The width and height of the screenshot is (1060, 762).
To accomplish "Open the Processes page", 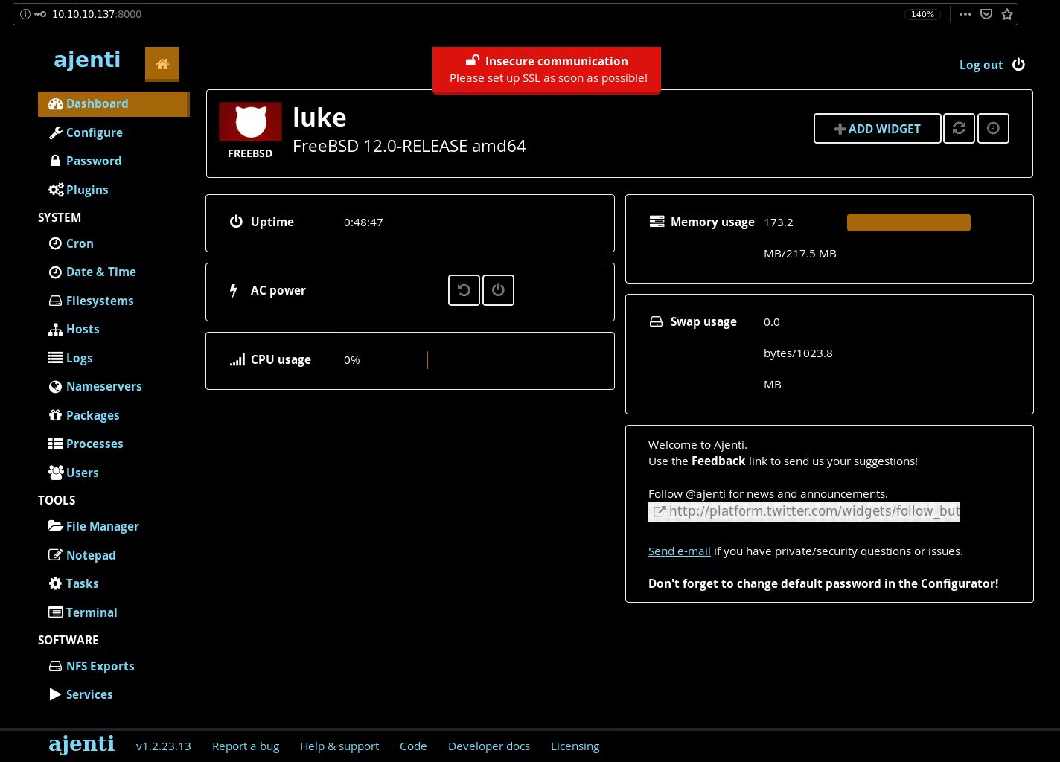I will pyautogui.click(x=94, y=444).
